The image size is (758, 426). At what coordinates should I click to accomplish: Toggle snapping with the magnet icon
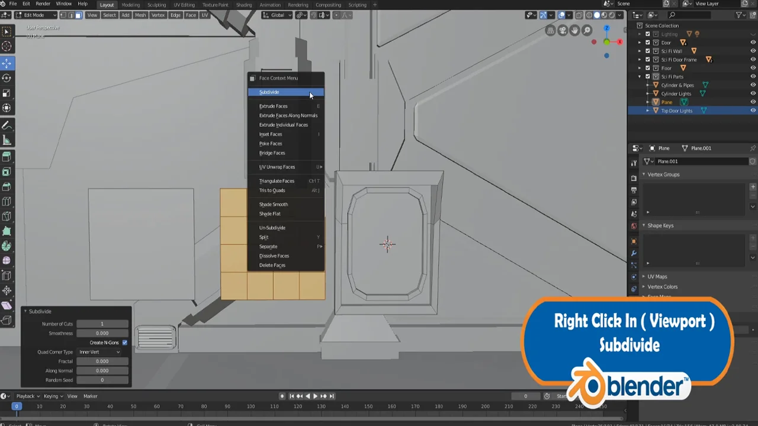click(314, 15)
